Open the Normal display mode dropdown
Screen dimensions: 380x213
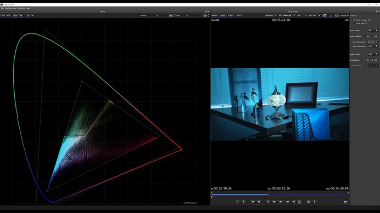point(271,15)
